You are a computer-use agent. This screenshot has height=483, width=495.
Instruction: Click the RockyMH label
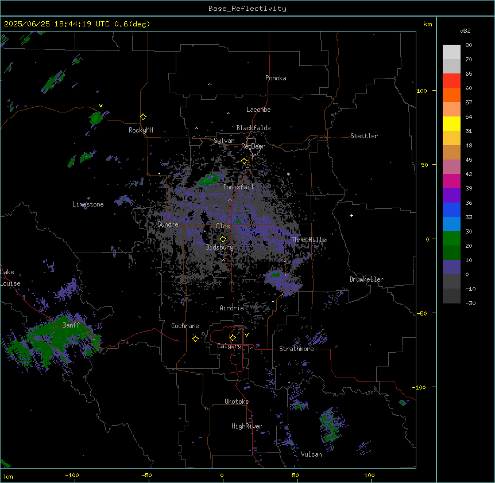point(141,130)
